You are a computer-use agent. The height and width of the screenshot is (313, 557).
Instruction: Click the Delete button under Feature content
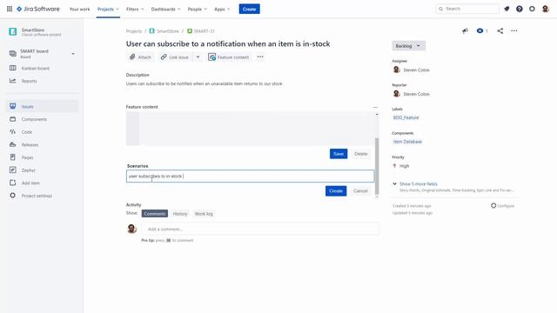(x=360, y=154)
